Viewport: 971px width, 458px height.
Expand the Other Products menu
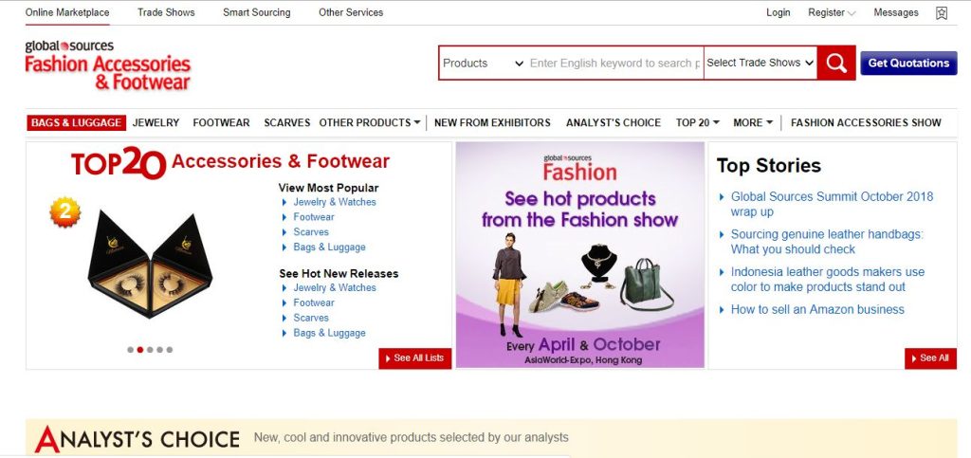[370, 122]
